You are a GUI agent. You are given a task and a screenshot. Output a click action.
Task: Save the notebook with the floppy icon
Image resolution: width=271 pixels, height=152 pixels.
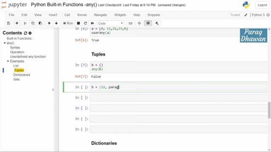[8, 23]
